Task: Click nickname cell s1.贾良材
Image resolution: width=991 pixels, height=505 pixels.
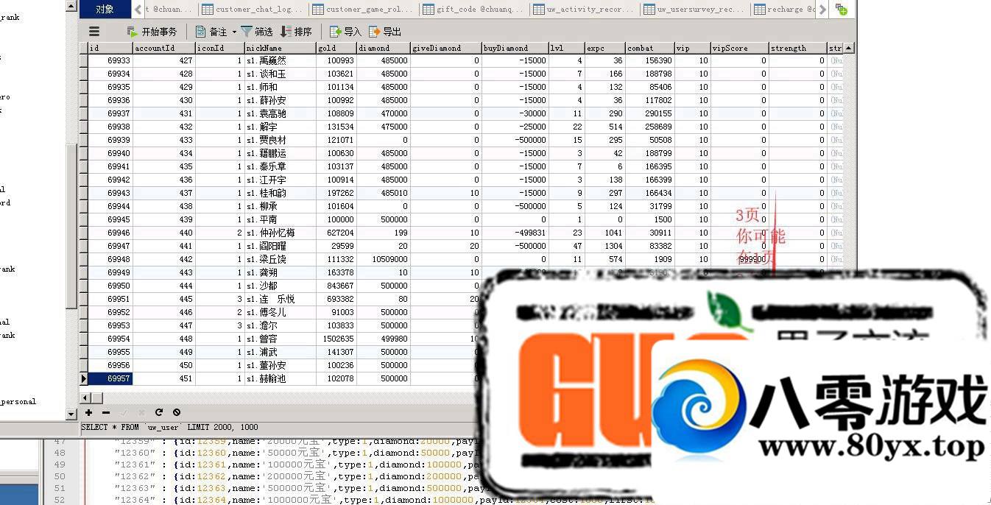Action: (x=280, y=140)
